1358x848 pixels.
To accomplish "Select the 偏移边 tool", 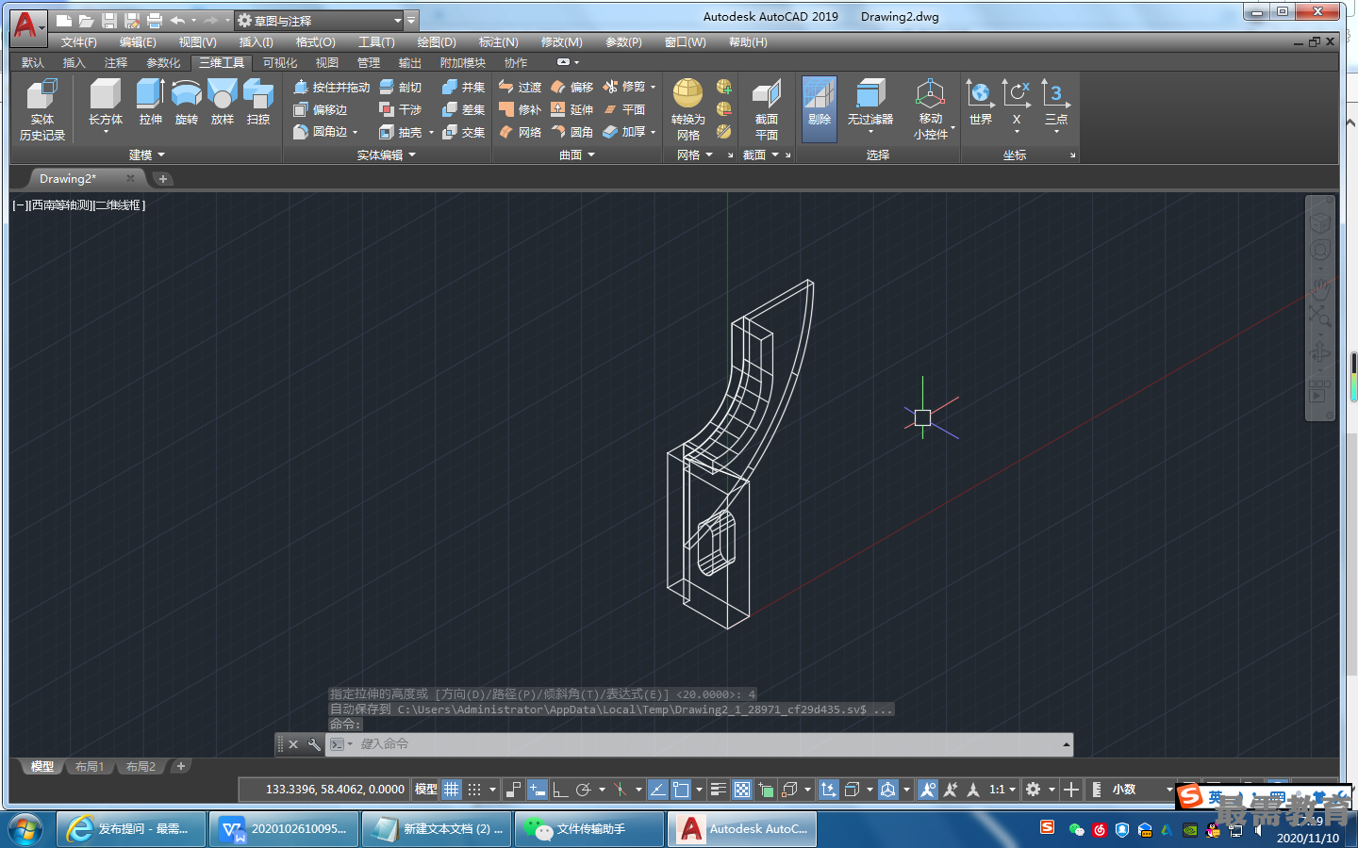I will click(321, 109).
